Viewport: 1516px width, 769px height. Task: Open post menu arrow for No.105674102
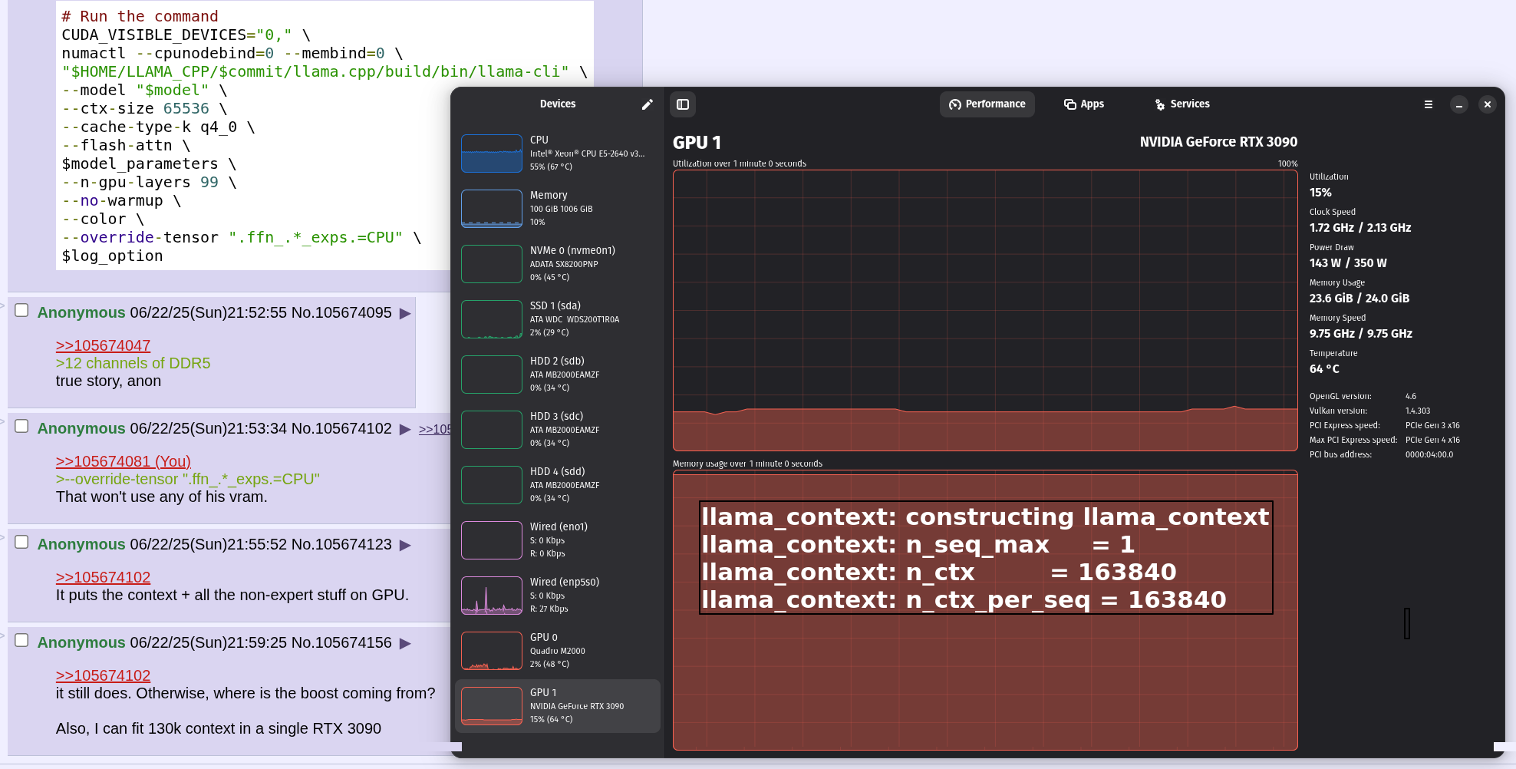coord(405,430)
